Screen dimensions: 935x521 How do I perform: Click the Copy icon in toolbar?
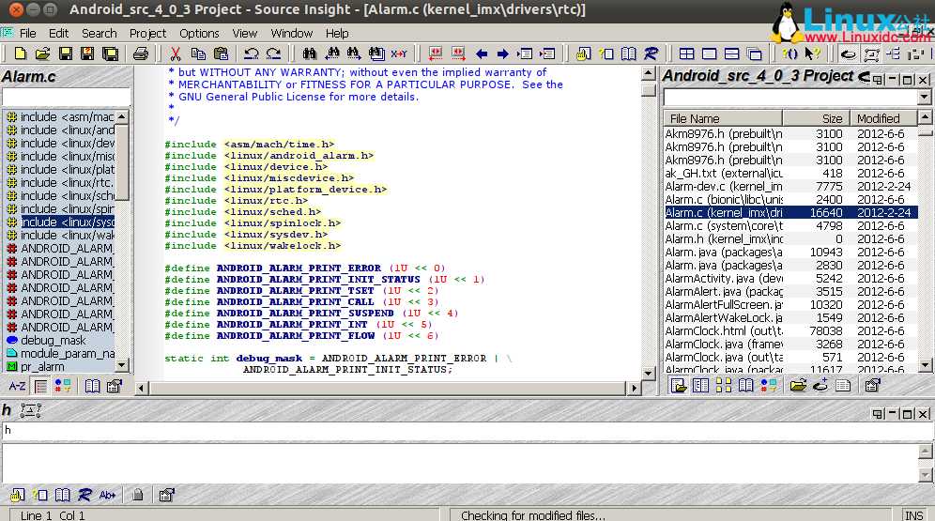[198, 54]
